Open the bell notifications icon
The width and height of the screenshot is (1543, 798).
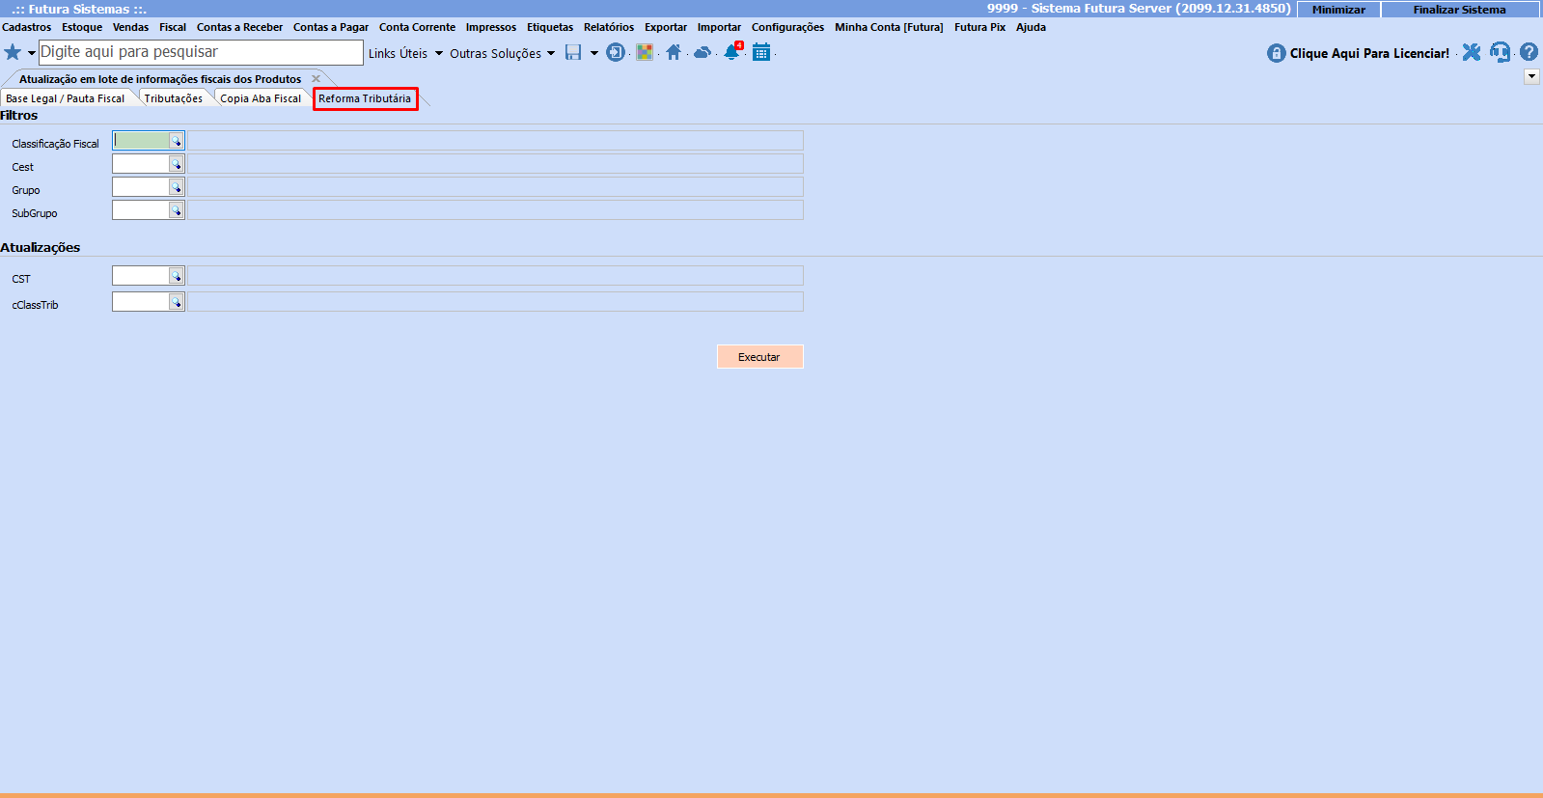(732, 52)
